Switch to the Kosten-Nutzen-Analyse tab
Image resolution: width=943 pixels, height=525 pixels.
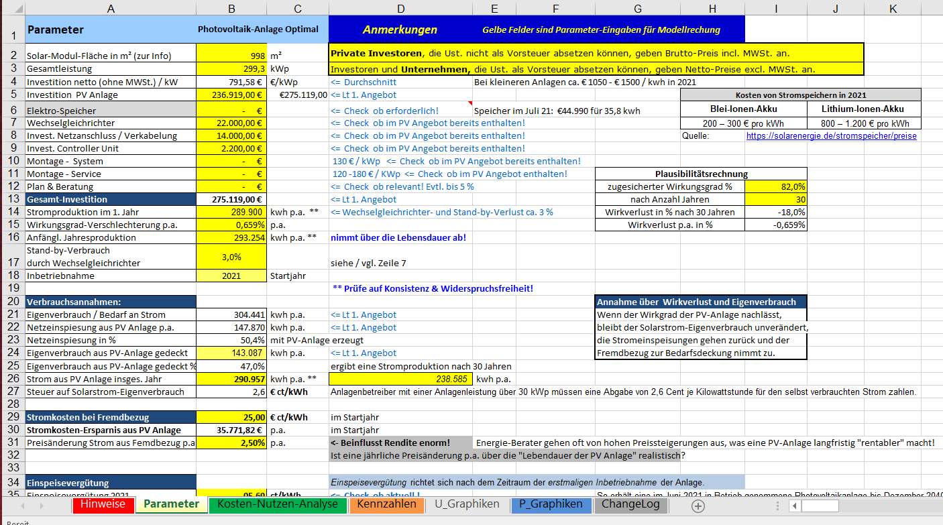click(x=278, y=505)
